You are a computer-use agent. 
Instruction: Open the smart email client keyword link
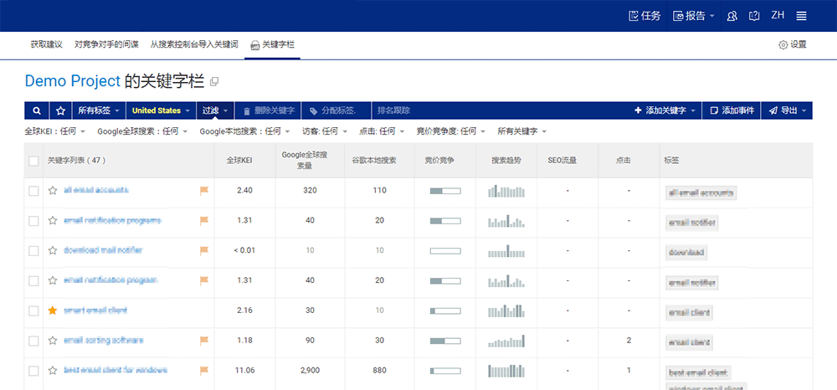[x=95, y=310]
